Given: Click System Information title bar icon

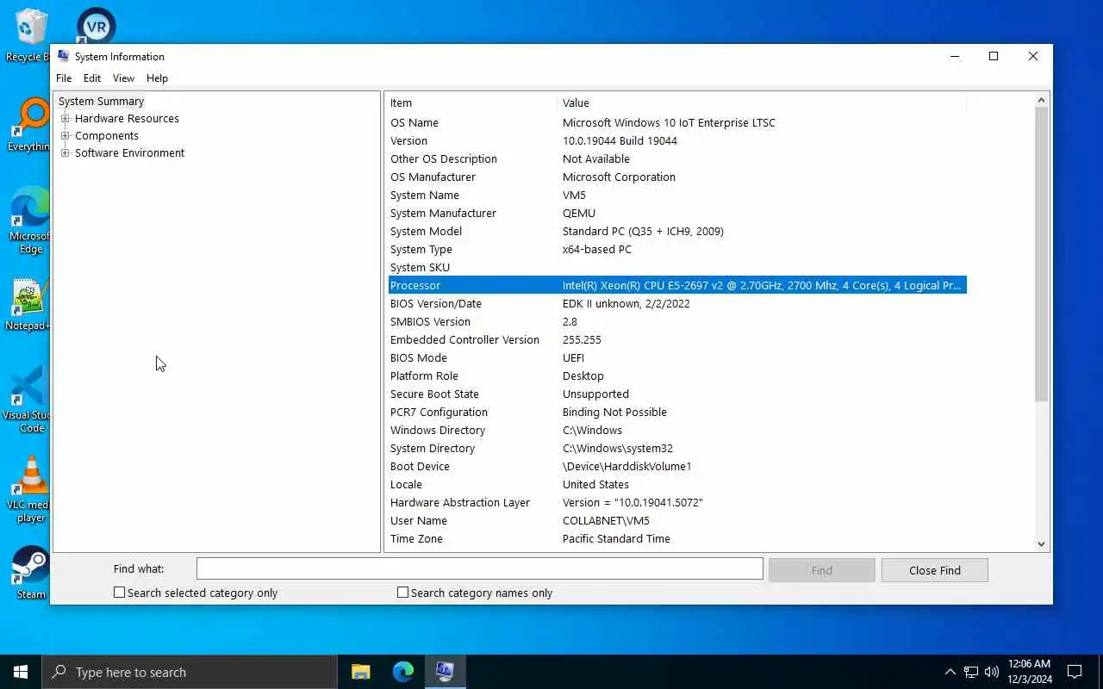Looking at the screenshot, I should tap(63, 56).
